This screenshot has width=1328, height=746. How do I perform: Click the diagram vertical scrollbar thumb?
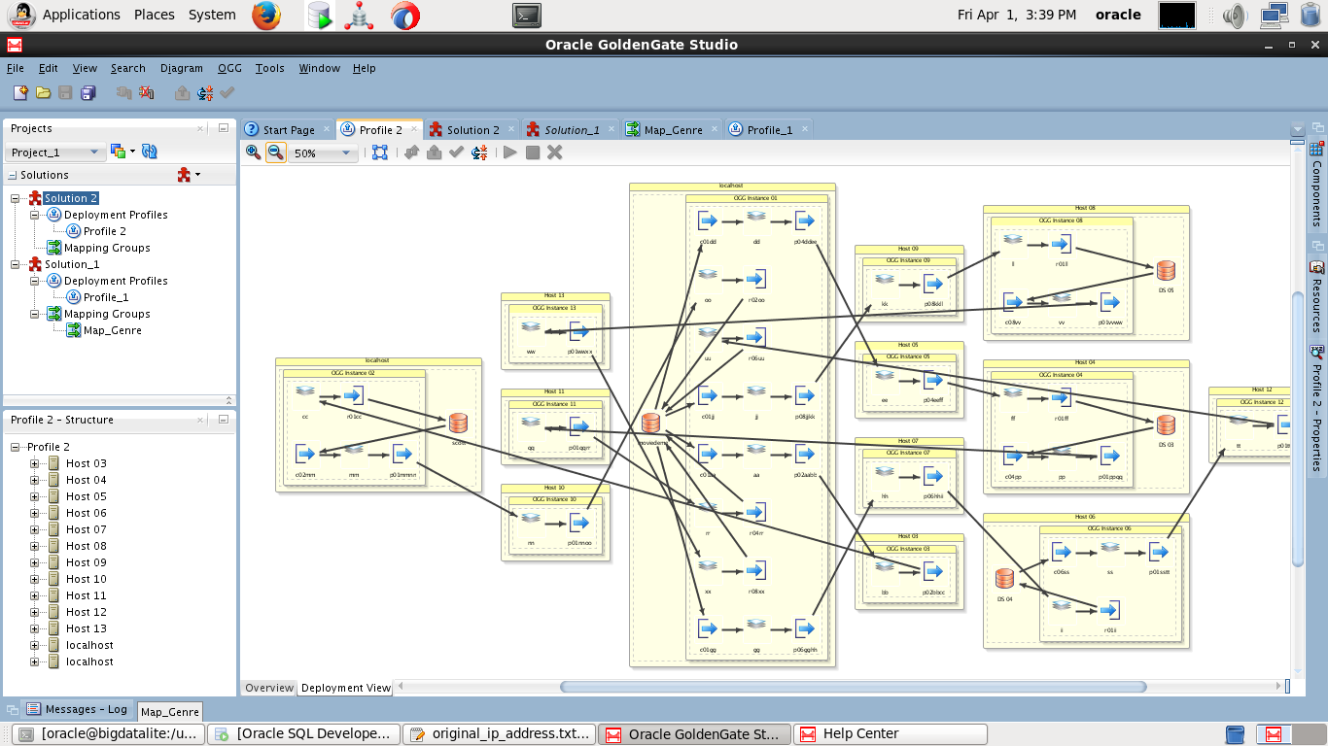[1297, 428]
